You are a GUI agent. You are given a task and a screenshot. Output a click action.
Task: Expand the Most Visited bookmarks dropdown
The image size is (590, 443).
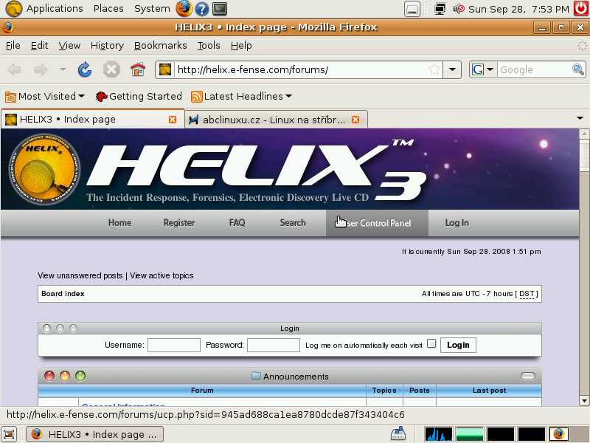point(82,96)
